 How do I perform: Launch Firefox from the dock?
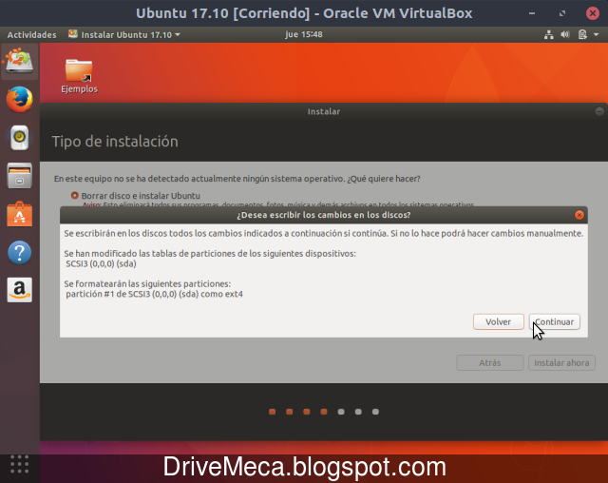click(x=19, y=99)
